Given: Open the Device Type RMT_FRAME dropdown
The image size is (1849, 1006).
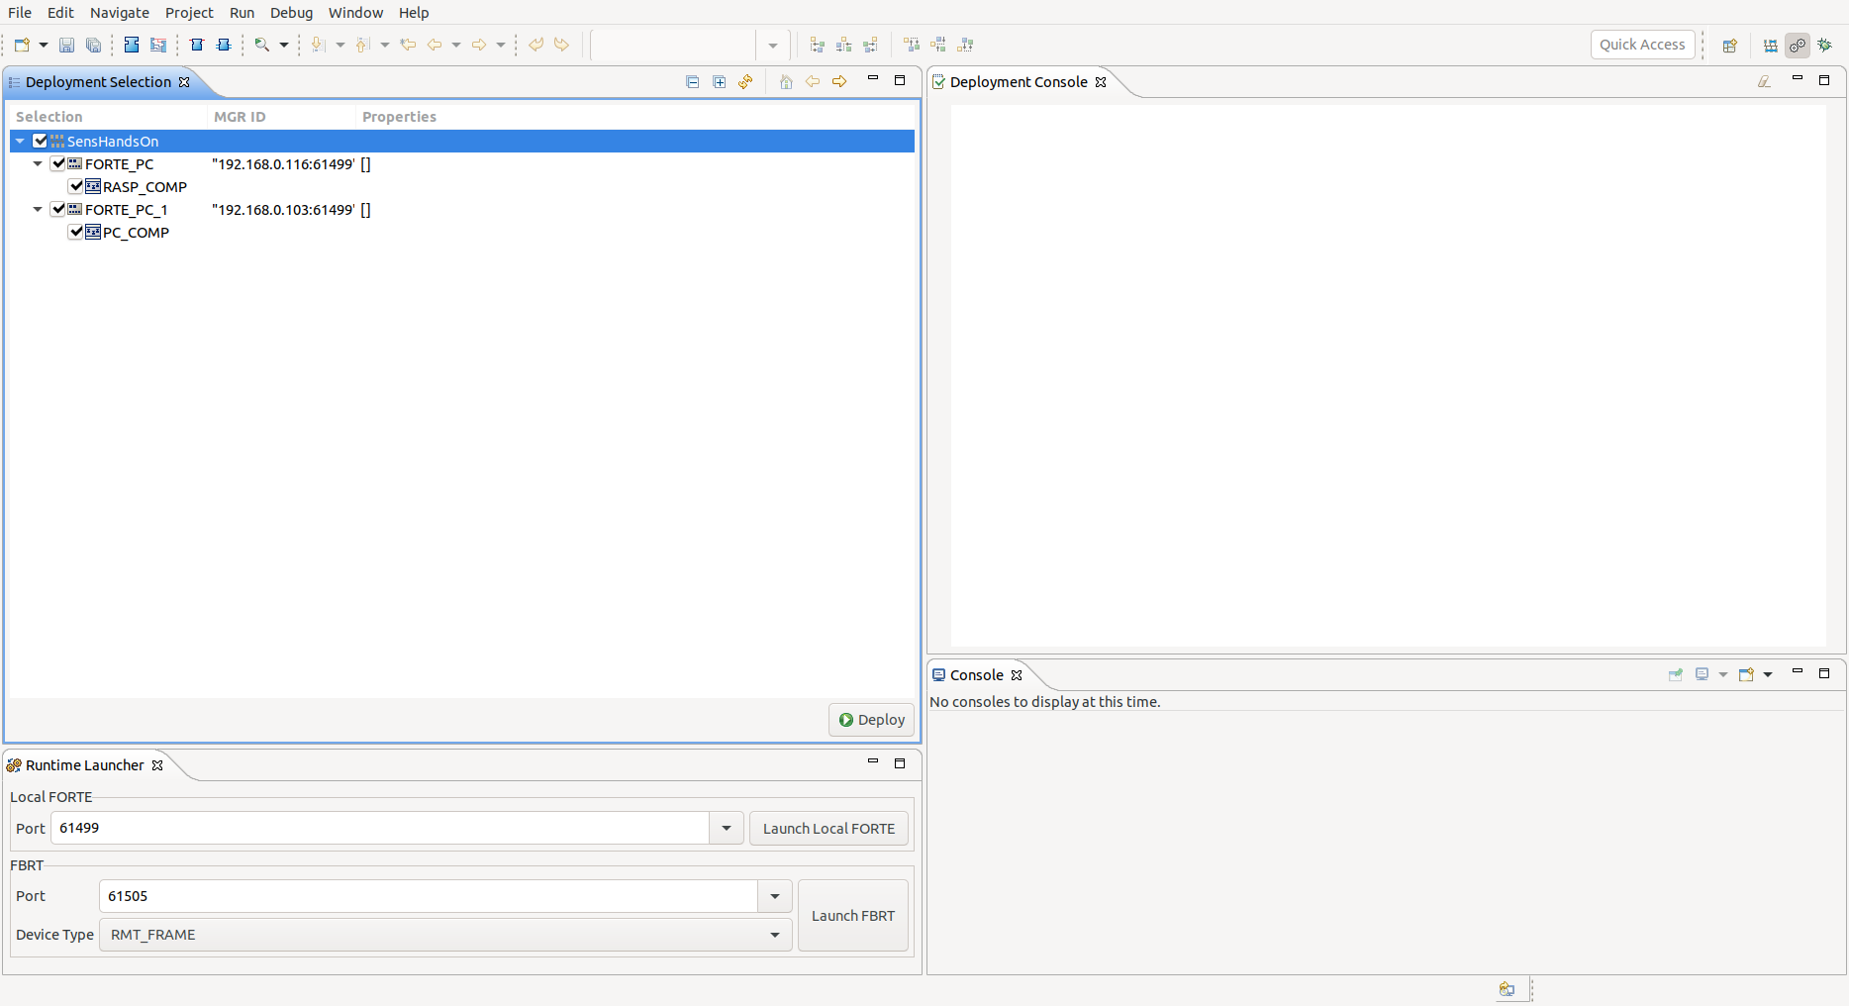Looking at the screenshot, I should pyautogui.click(x=774, y=935).
